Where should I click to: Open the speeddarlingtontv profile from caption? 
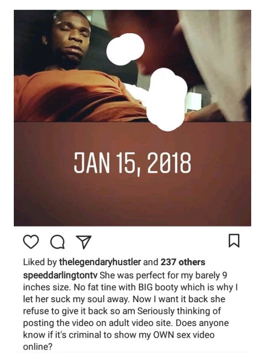[x=60, y=275]
